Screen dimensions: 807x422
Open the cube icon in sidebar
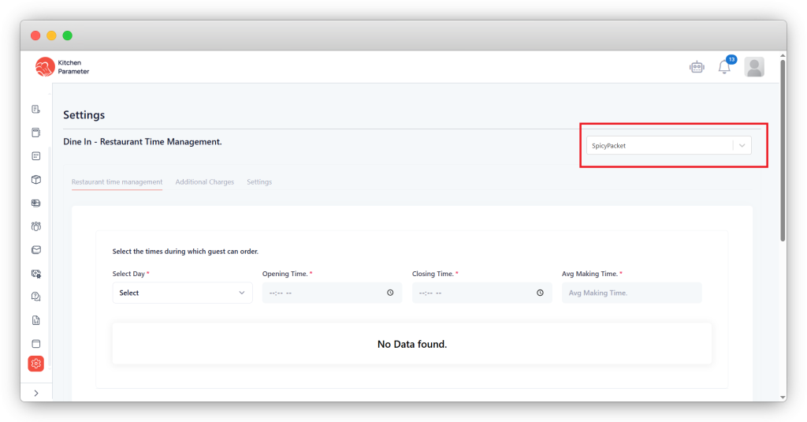(35, 180)
